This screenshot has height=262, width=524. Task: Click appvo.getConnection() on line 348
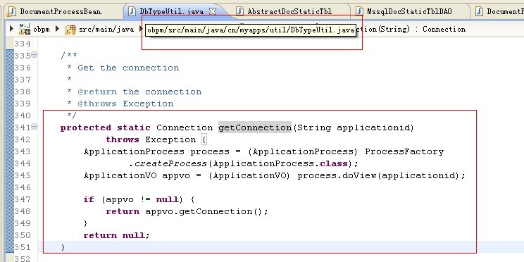tap(204, 211)
